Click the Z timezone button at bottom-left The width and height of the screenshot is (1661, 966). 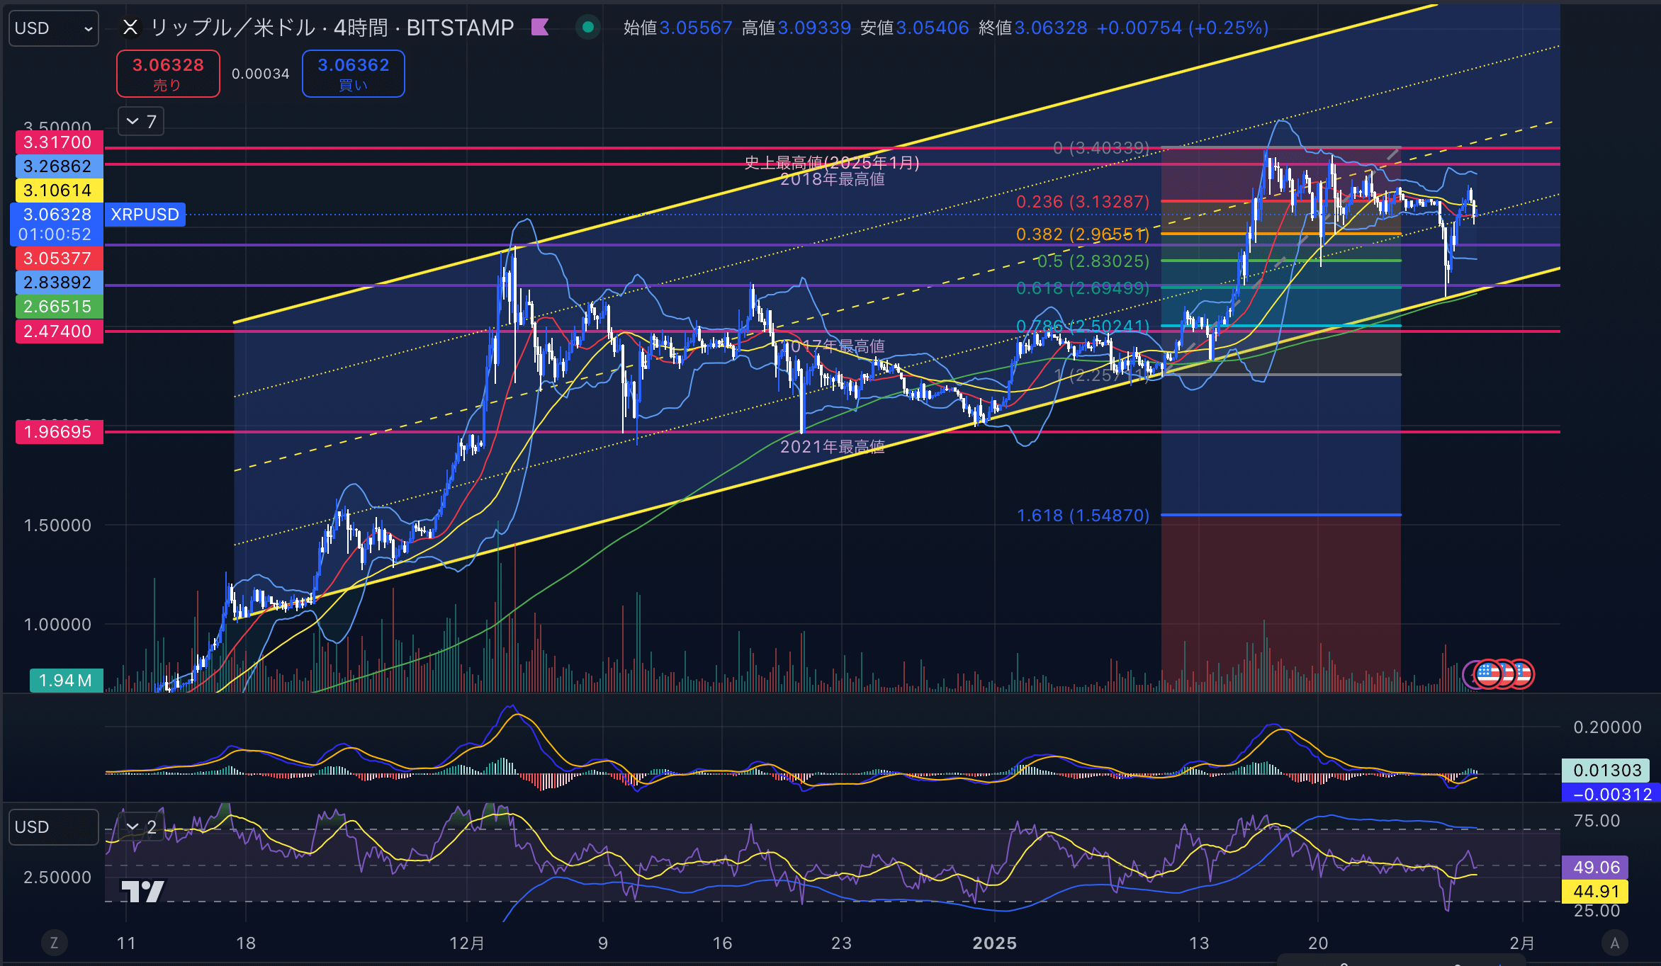[54, 943]
